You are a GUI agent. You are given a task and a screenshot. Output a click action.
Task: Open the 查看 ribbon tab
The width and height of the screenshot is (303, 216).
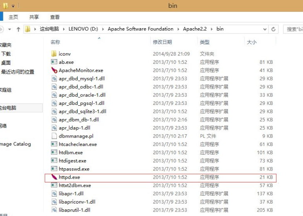tap(55, 17)
